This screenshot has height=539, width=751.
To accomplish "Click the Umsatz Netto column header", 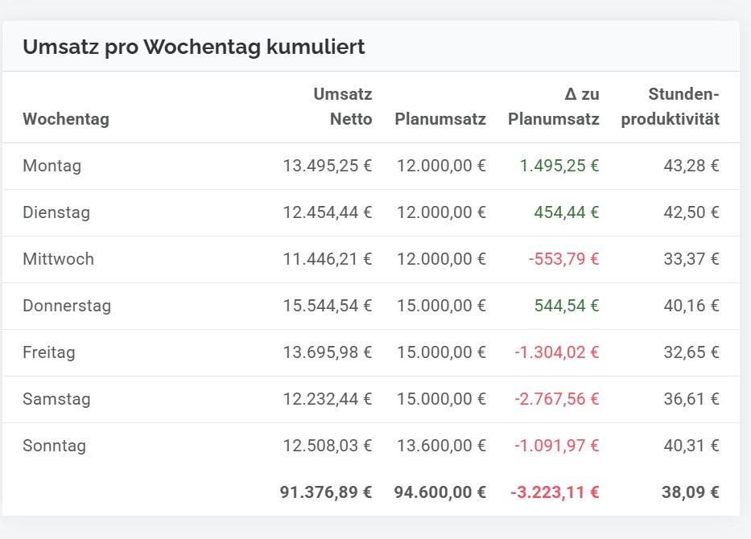I will [x=342, y=106].
